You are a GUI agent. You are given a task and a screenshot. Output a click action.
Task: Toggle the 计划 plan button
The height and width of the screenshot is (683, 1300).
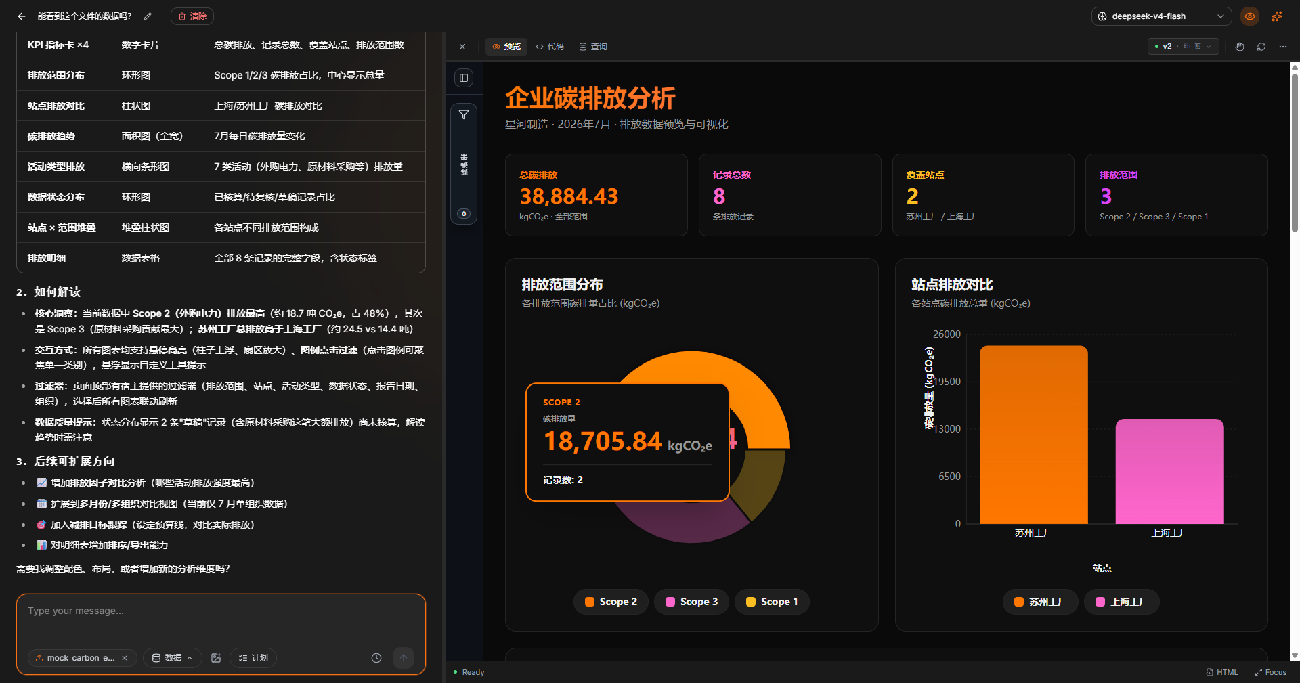tap(253, 658)
